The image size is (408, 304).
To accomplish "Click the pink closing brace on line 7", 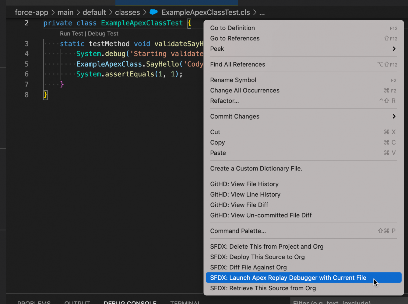I will (62, 84).
